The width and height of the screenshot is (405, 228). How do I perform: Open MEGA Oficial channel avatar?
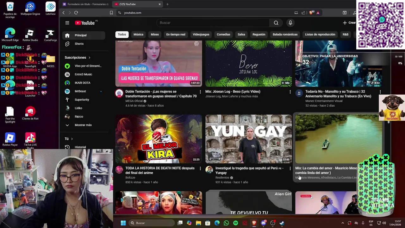(119, 93)
